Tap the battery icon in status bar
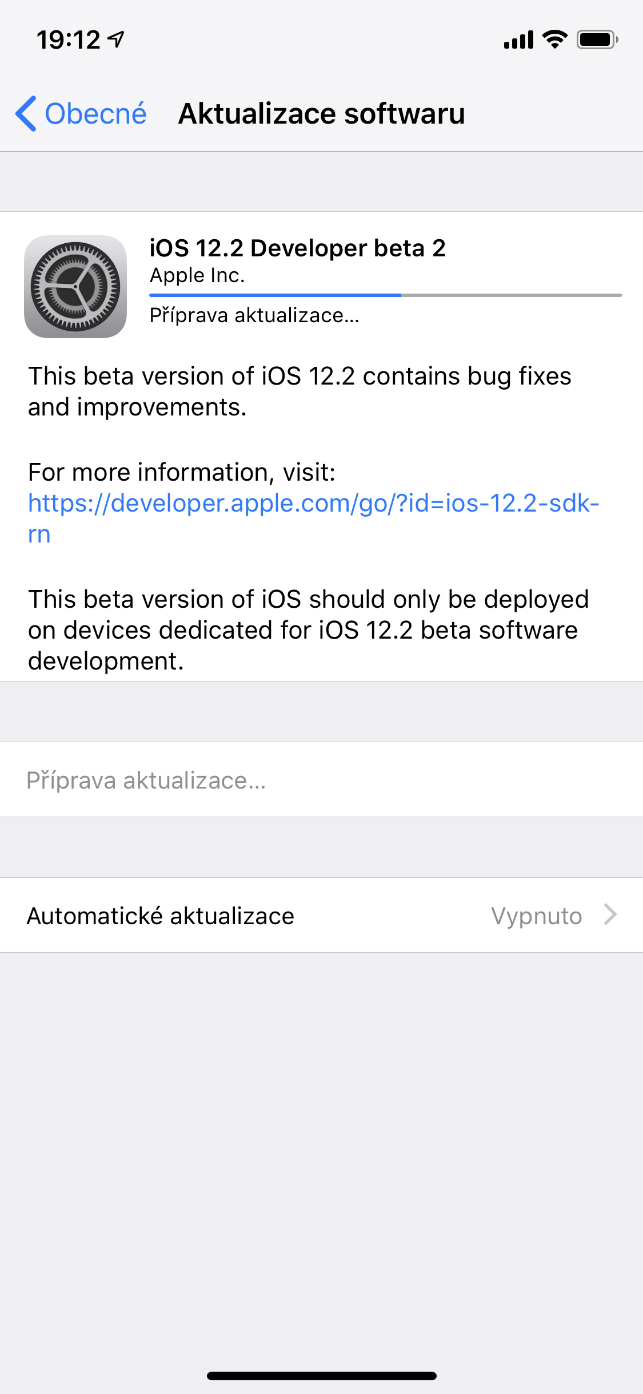Screen dimensions: 643x1394 tap(597, 39)
